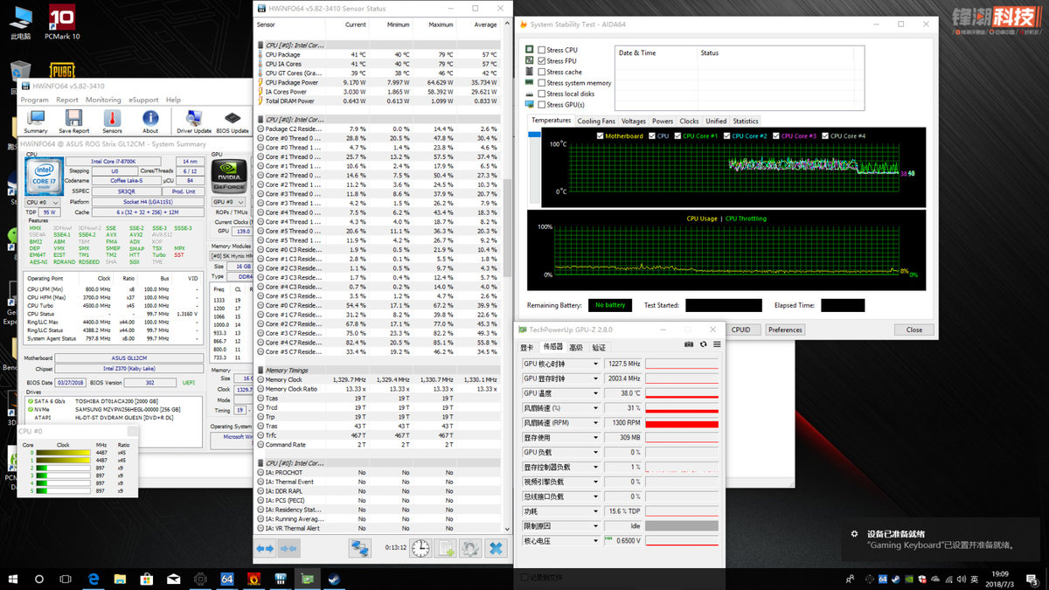1049x590 pixels.
Task: Click the Preferences button in AIDA64
Action: tap(784, 330)
